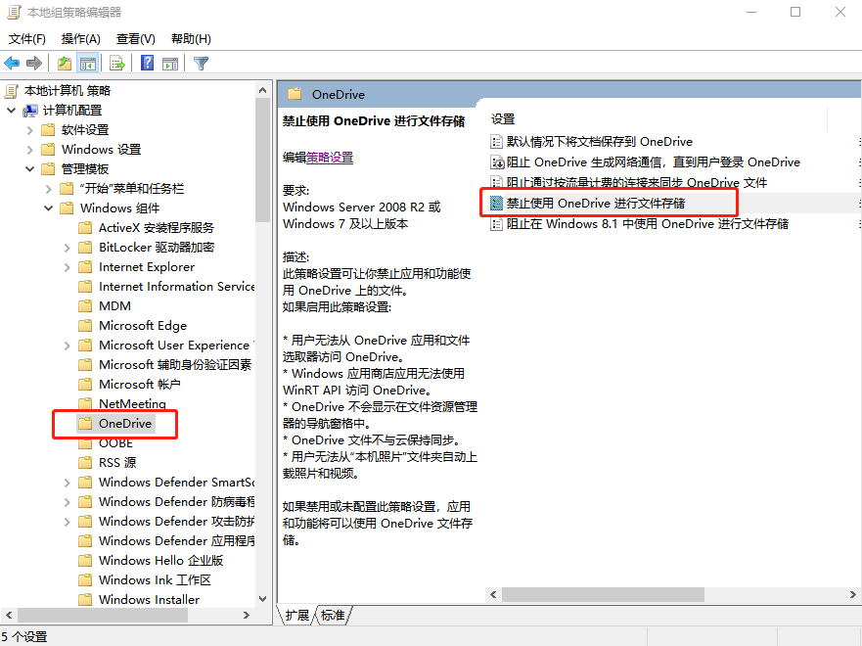Switch to the 标准 tab
The image size is (862, 646).
pos(332,616)
